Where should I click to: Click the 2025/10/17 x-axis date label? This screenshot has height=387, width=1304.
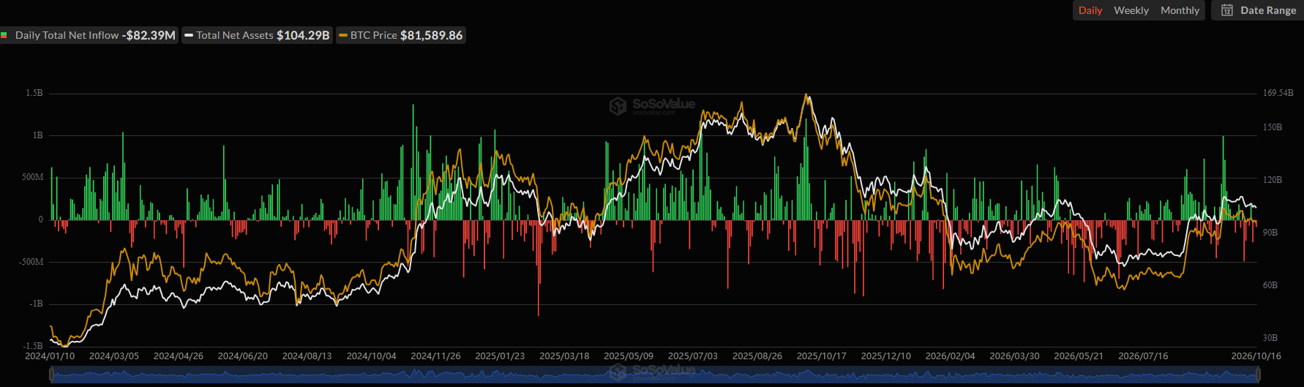(822, 356)
